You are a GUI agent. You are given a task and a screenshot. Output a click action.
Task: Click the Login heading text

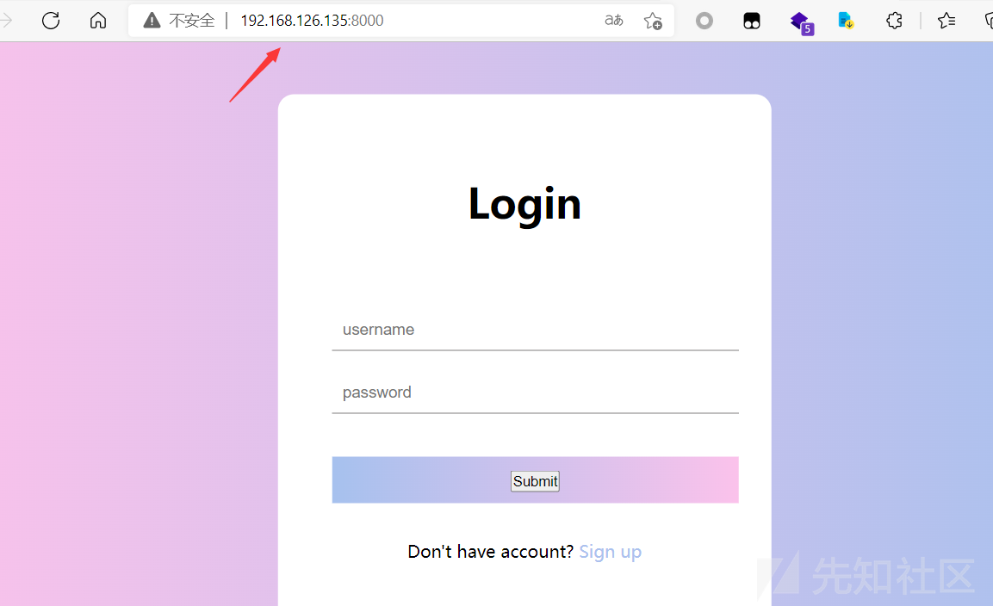click(524, 204)
